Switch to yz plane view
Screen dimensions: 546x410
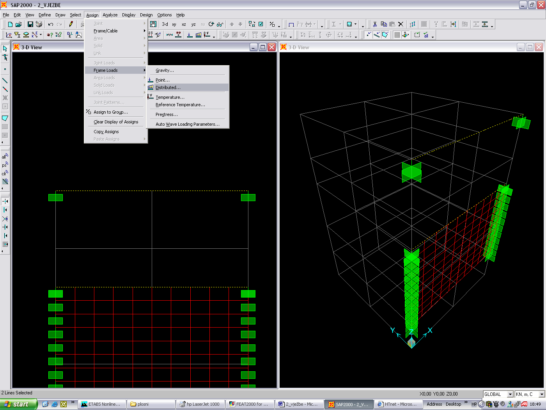point(193,24)
